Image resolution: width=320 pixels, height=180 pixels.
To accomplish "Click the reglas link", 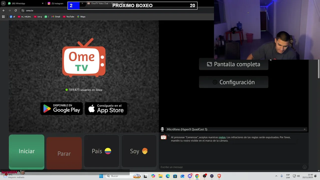I will (222, 137).
